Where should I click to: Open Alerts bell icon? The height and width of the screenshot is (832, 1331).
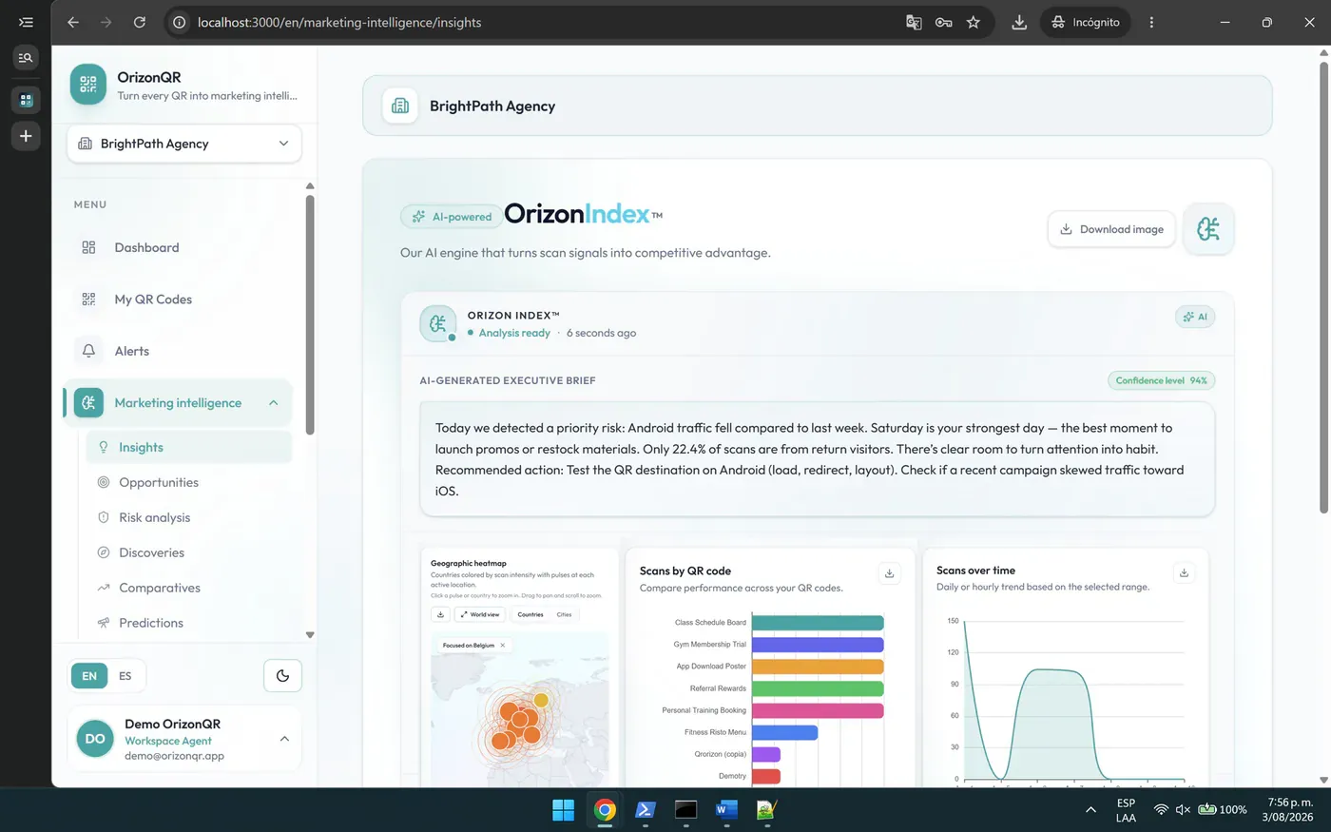pyautogui.click(x=88, y=351)
